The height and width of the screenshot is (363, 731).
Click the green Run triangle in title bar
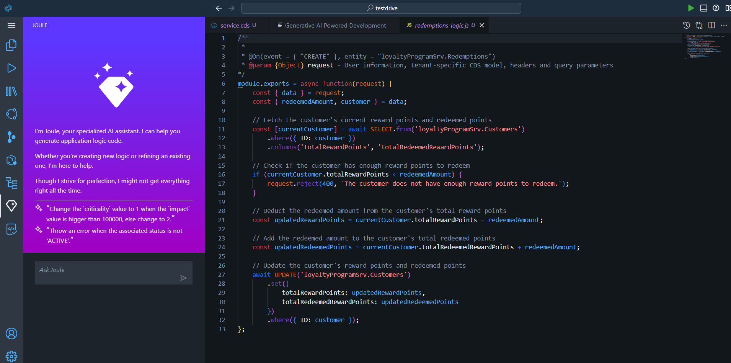(691, 8)
